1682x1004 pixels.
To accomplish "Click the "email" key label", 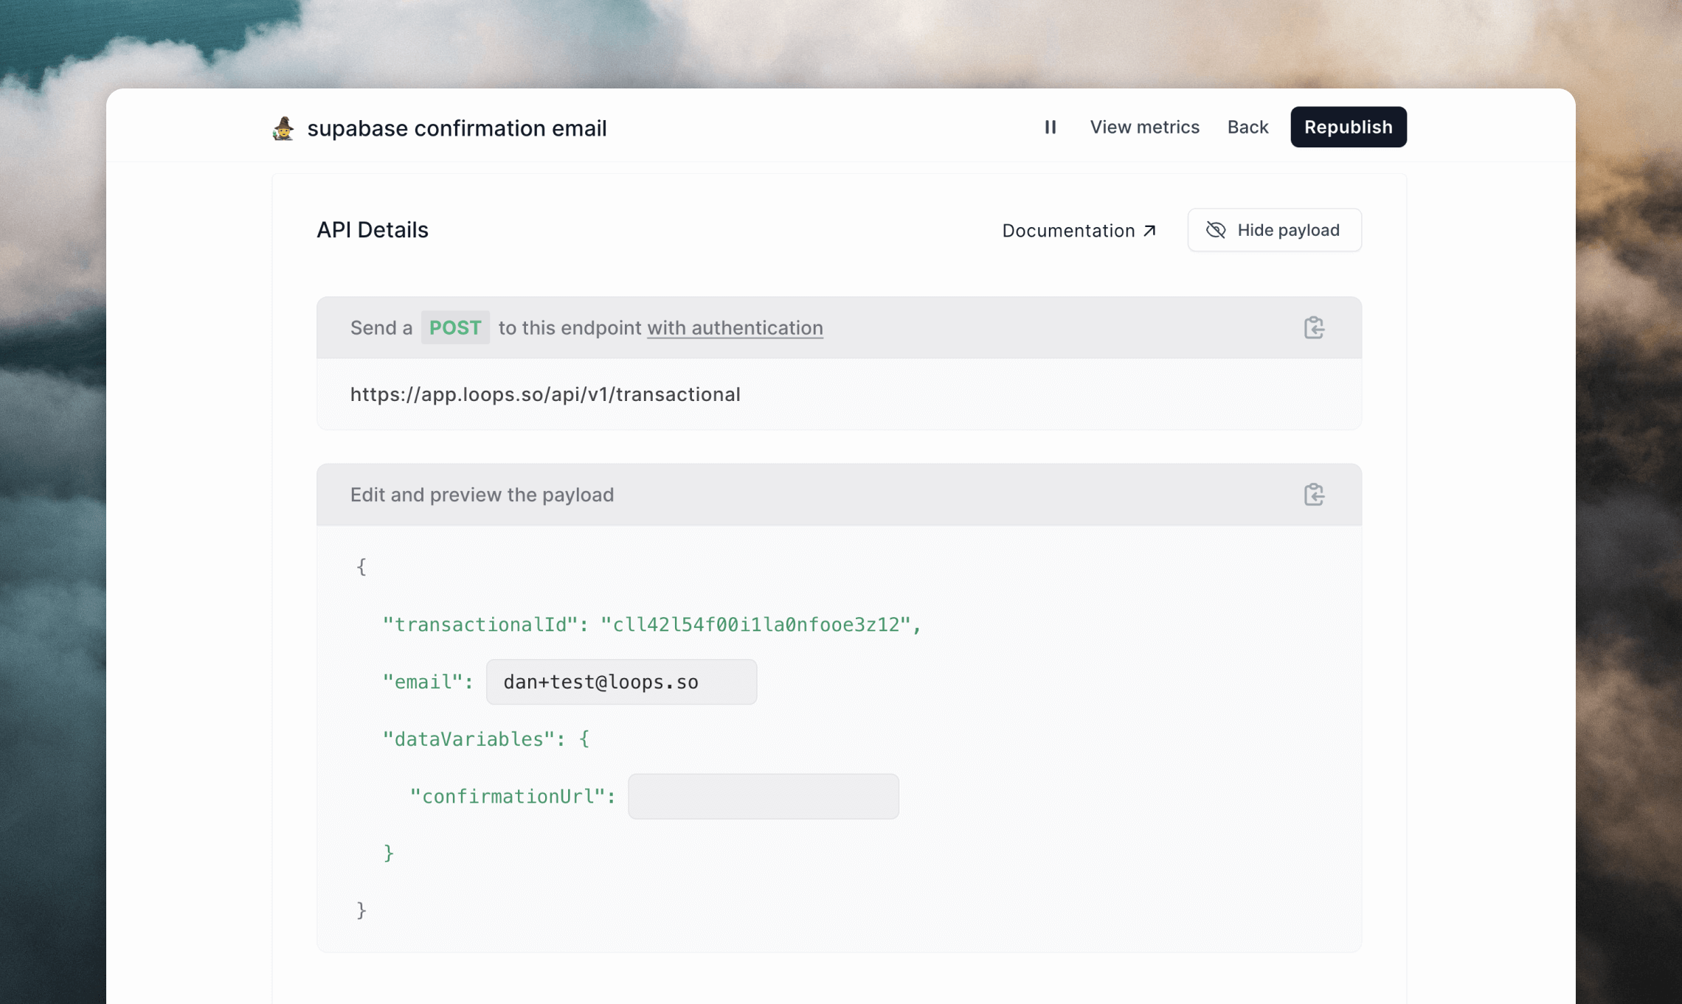I will pos(422,683).
